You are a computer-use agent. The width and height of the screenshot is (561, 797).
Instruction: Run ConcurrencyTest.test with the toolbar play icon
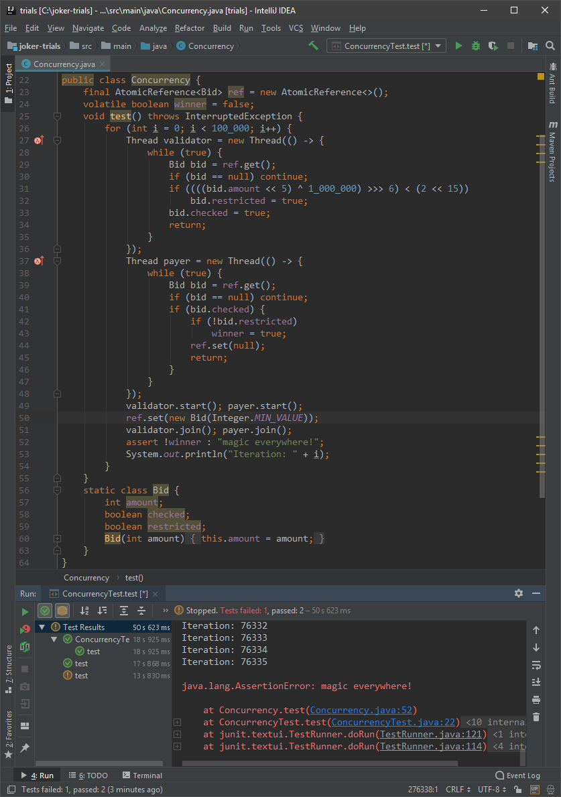click(458, 46)
